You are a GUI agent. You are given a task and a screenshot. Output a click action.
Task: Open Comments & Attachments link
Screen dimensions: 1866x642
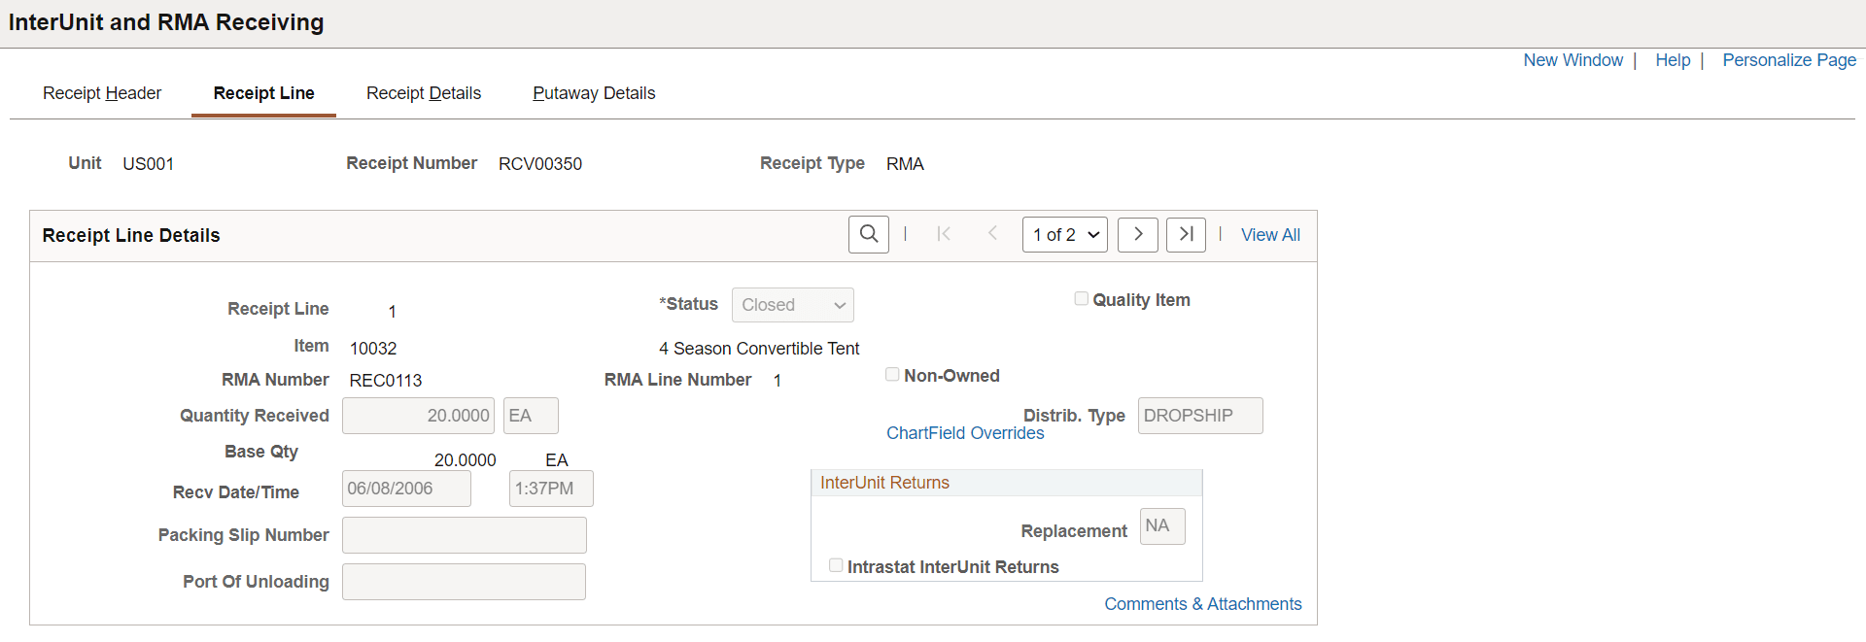tap(1202, 604)
